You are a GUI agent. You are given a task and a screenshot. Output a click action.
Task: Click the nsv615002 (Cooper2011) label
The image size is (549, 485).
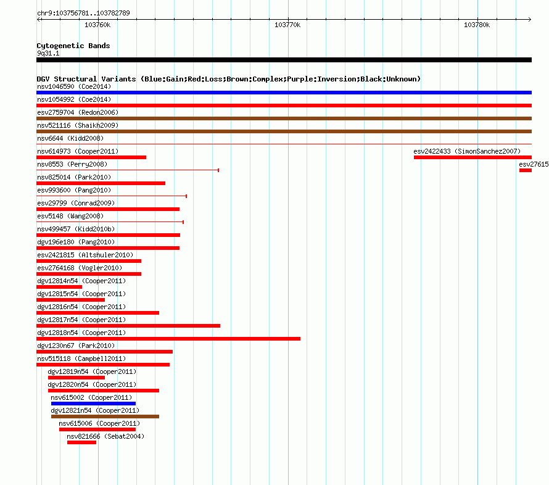point(91,397)
